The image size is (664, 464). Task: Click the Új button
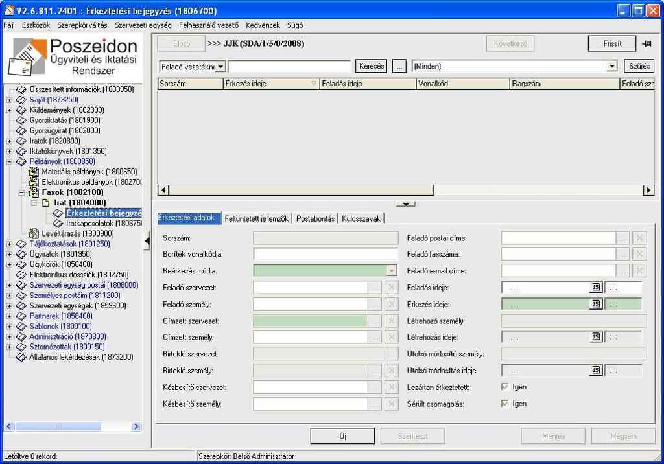(342, 435)
